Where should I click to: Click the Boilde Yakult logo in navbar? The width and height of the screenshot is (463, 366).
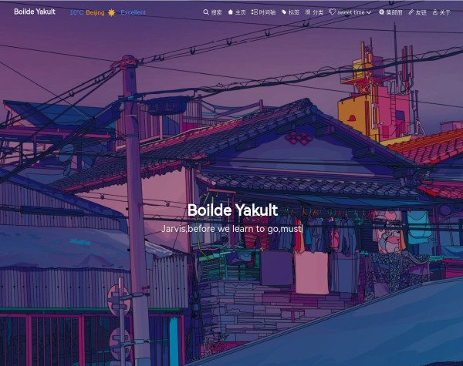35,12
